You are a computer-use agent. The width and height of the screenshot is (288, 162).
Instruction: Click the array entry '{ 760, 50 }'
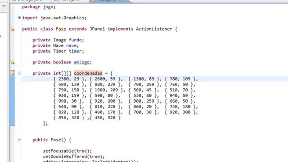179,85
